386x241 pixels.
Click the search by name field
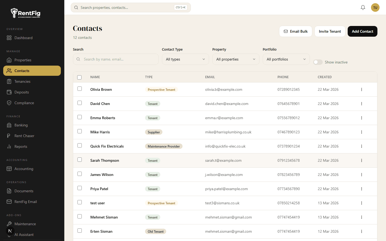[116, 59]
